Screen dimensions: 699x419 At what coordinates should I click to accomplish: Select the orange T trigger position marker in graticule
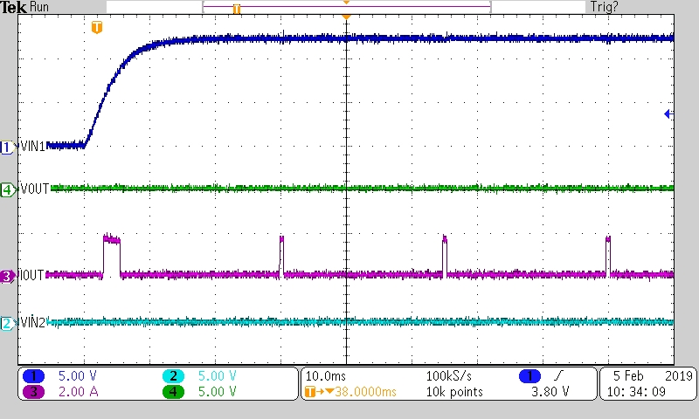(97, 28)
